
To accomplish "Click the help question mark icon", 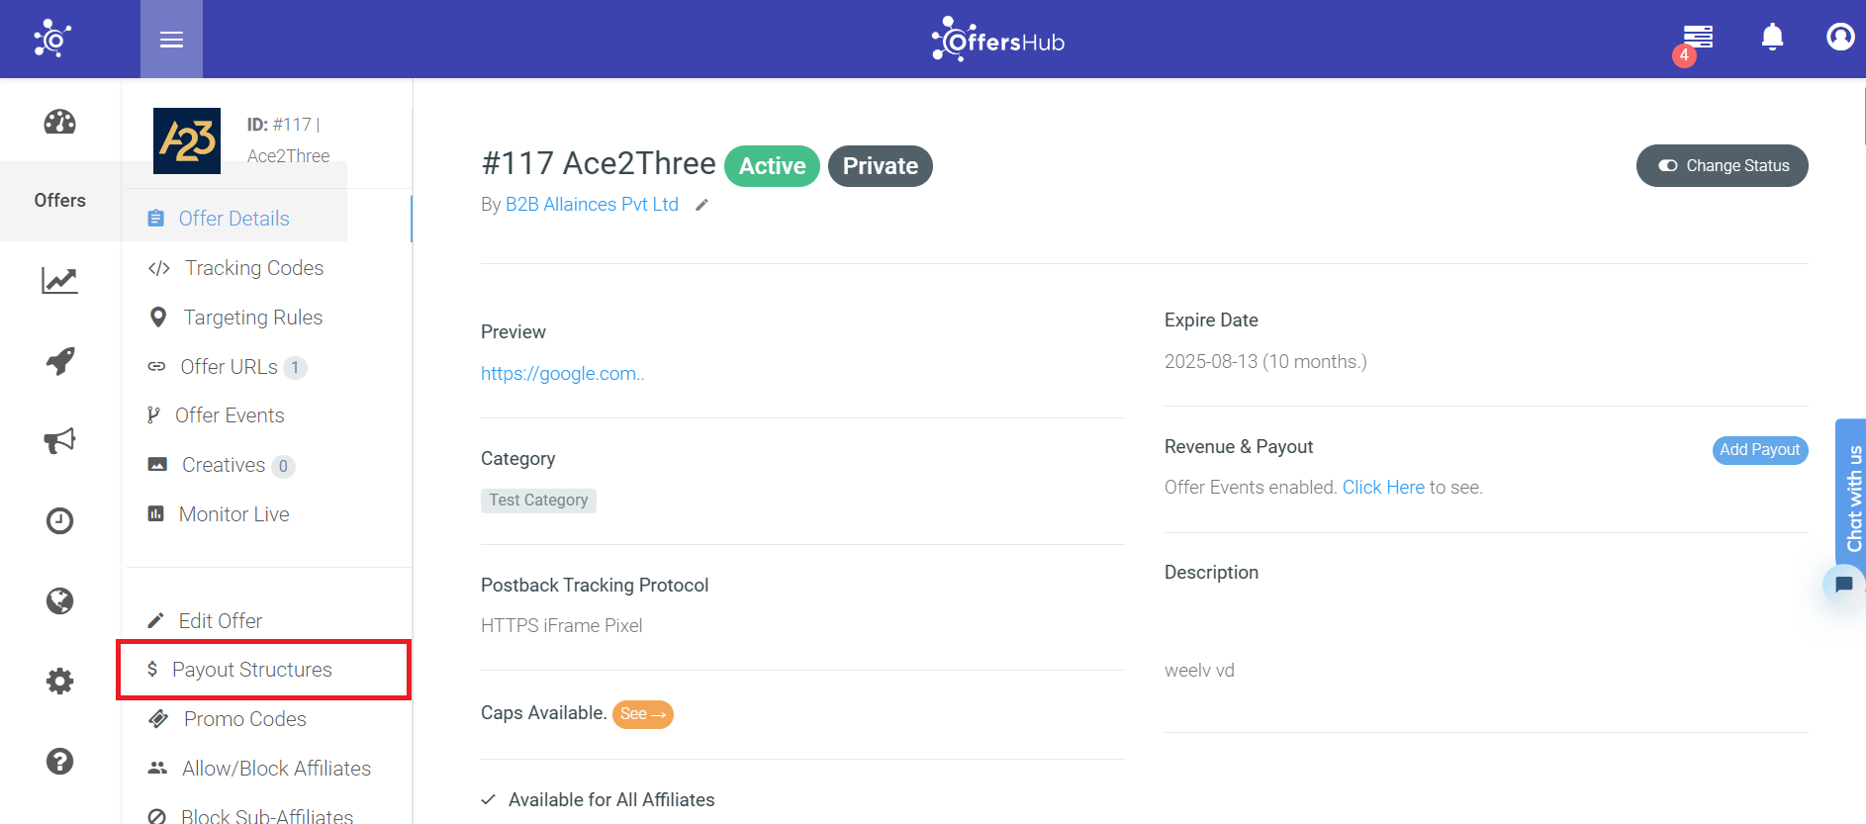I will [59, 761].
